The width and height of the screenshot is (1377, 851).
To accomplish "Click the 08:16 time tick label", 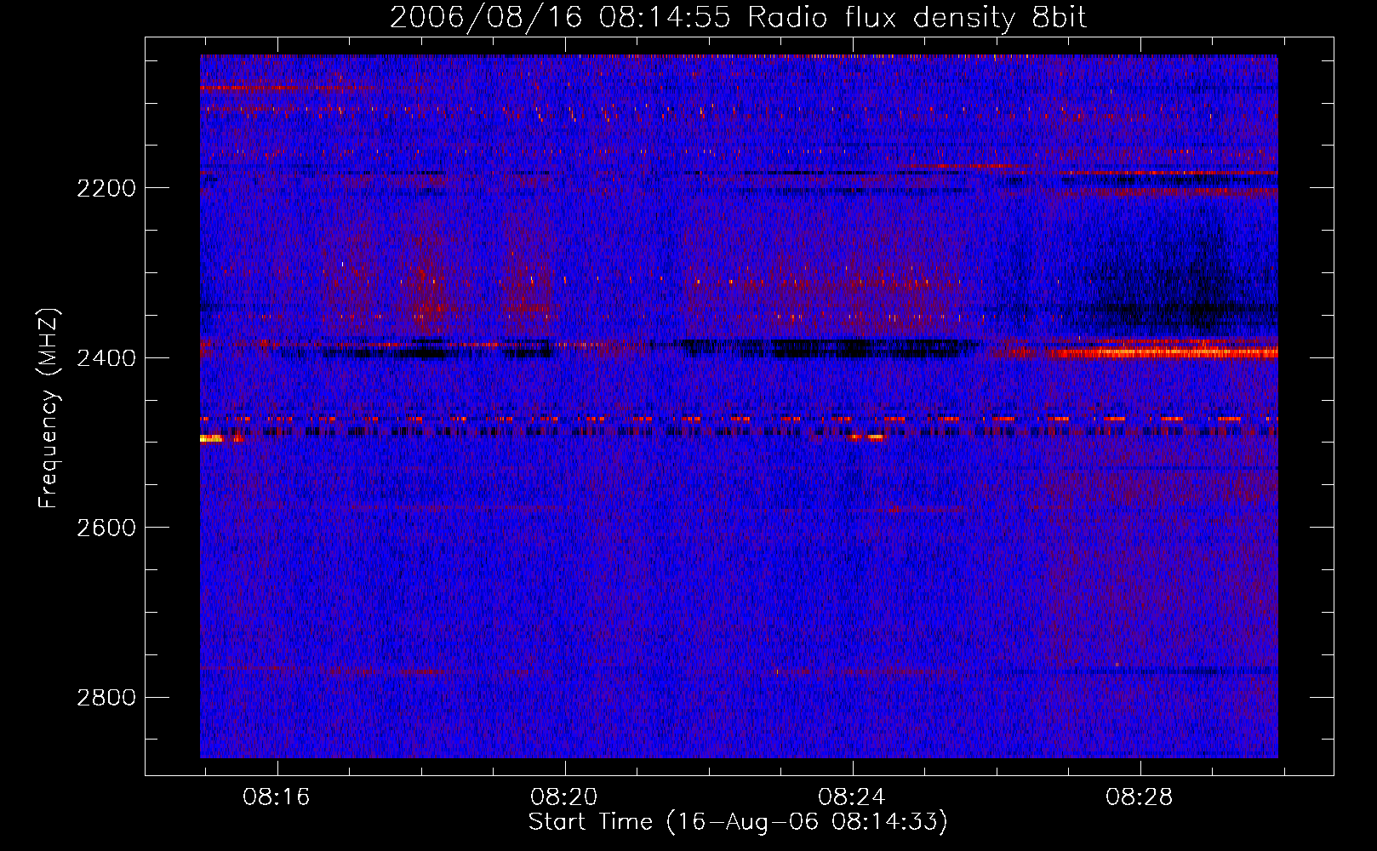I will point(277,797).
